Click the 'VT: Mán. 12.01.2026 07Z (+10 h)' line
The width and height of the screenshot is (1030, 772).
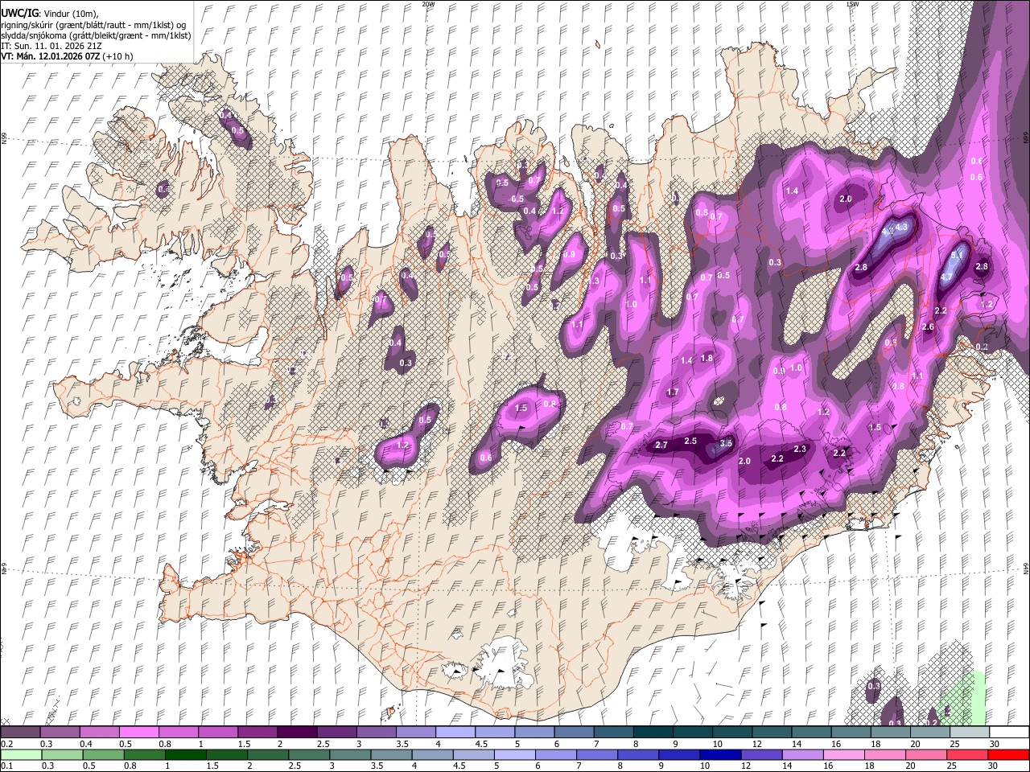click(x=67, y=56)
